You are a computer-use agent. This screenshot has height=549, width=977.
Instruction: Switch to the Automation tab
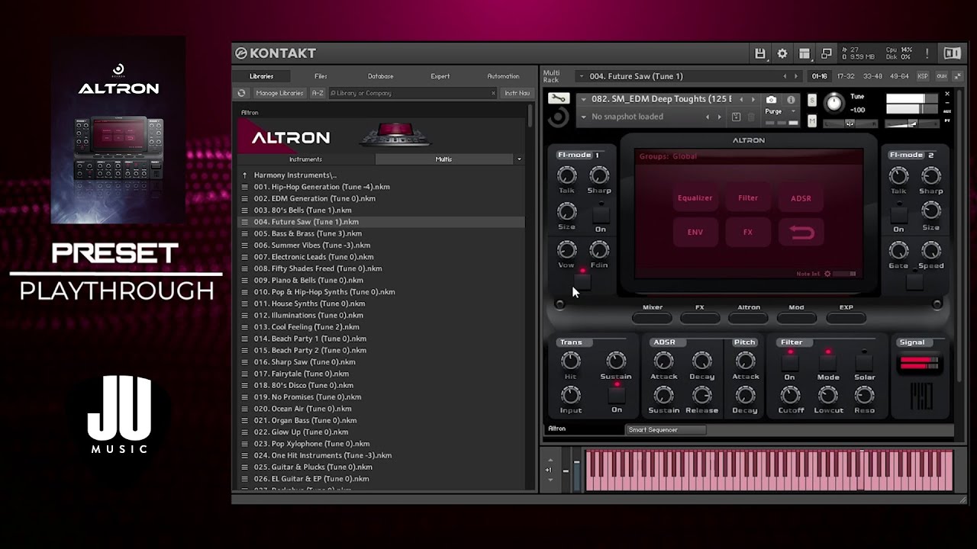point(503,76)
